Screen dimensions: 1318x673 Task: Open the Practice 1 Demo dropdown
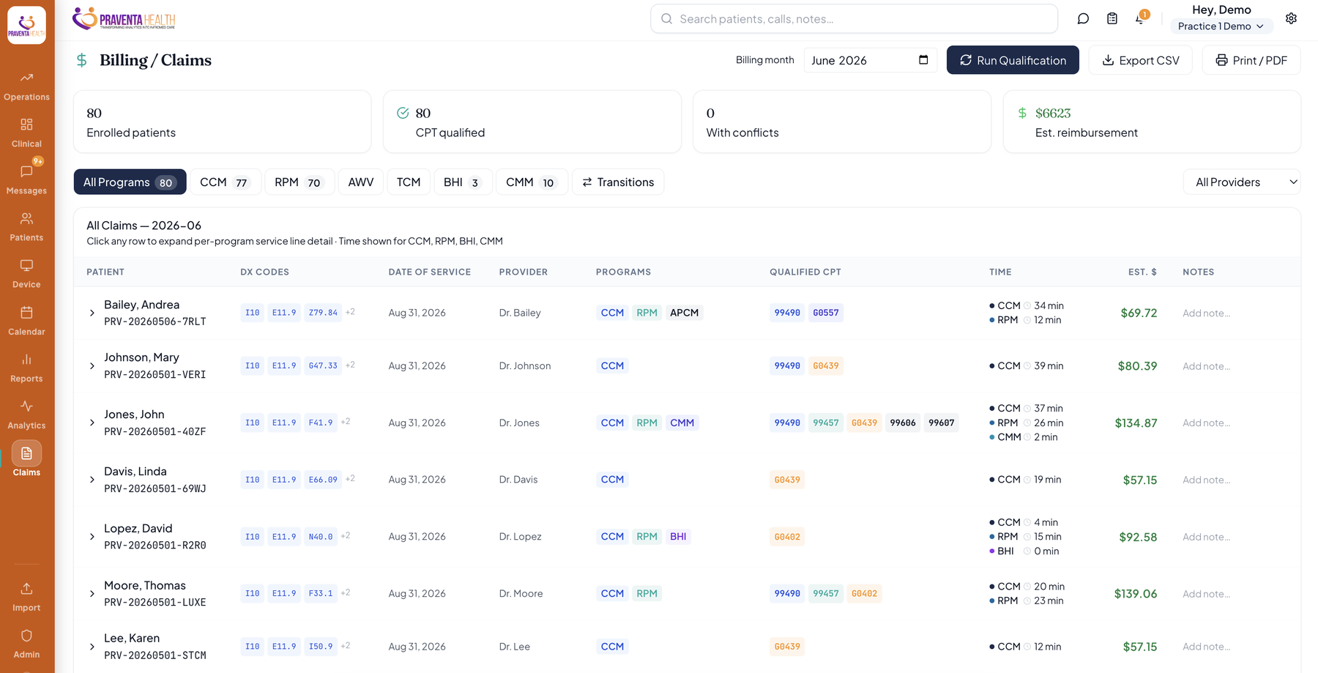click(x=1221, y=26)
